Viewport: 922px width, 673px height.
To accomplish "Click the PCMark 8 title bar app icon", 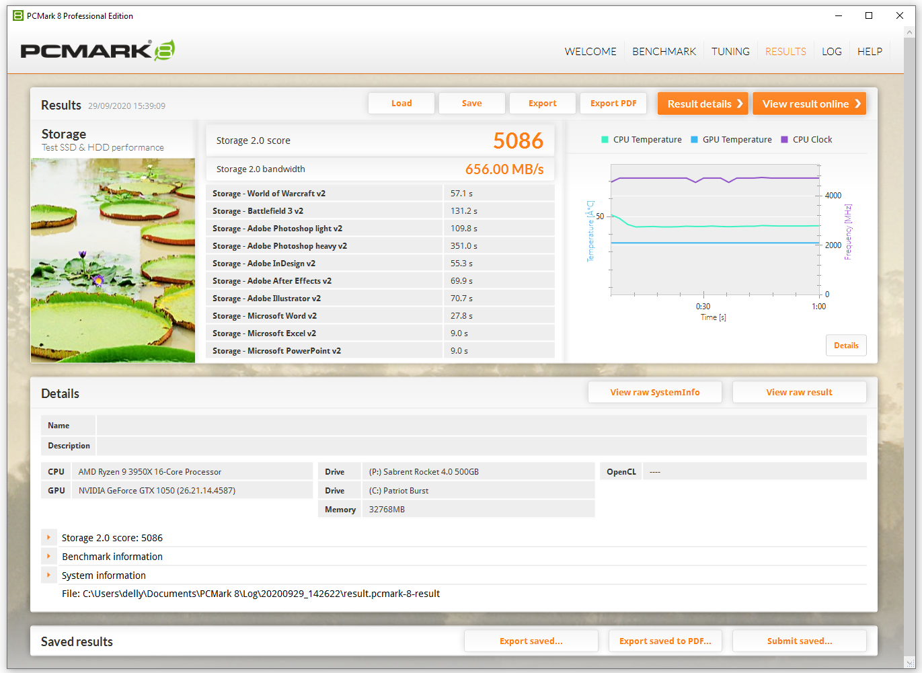I will 18,15.
